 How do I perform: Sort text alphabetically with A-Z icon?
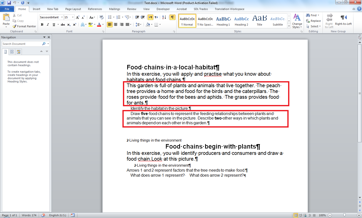point(164,17)
